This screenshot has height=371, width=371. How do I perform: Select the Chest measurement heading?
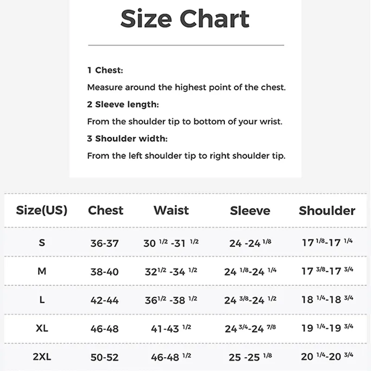[105, 70]
